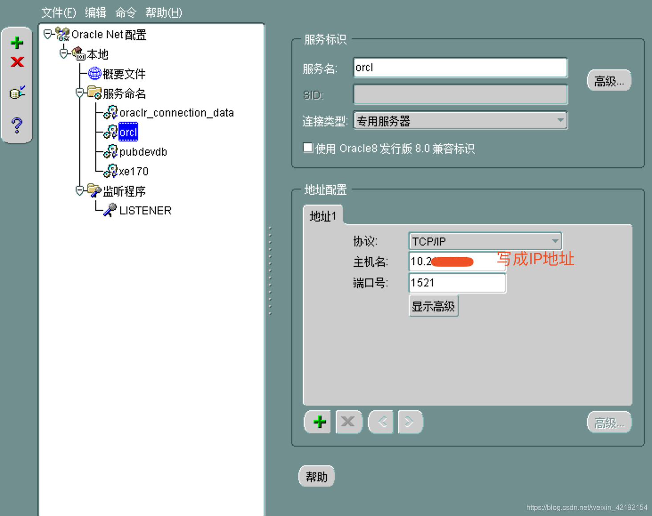Click the 主机名 input field

click(x=457, y=261)
